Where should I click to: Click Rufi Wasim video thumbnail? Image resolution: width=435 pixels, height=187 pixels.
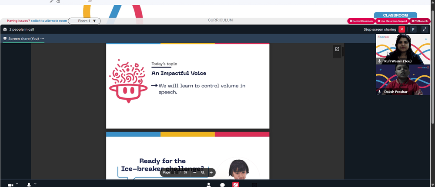pyautogui.click(x=403, y=49)
